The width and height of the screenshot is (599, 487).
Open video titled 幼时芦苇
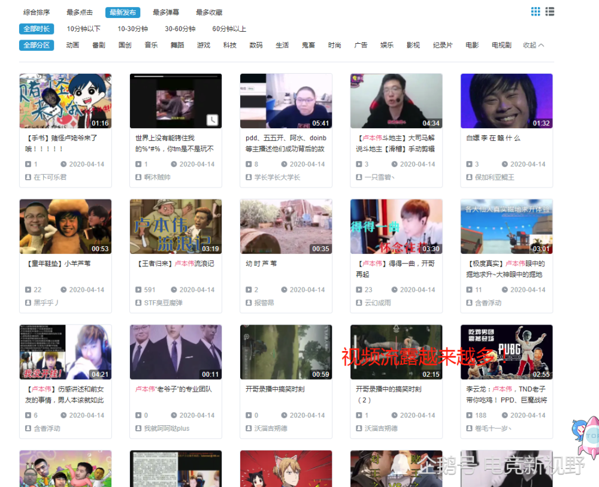pyautogui.click(x=261, y=264)
